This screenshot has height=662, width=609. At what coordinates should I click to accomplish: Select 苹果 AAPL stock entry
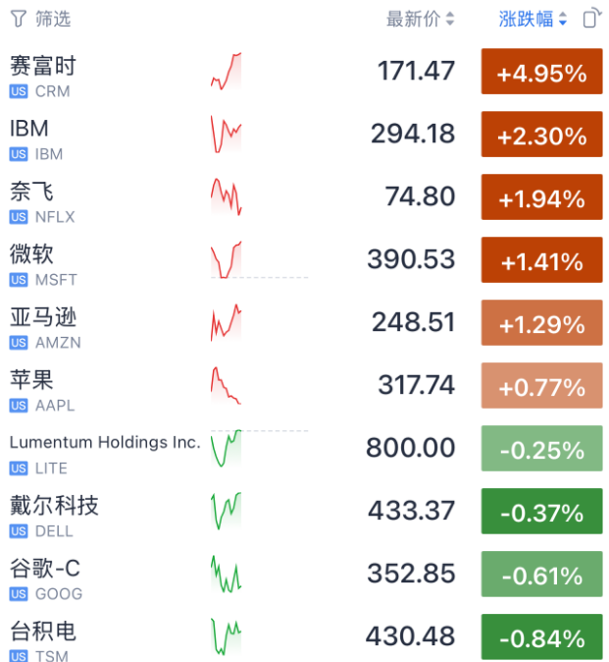pos(304,386)
